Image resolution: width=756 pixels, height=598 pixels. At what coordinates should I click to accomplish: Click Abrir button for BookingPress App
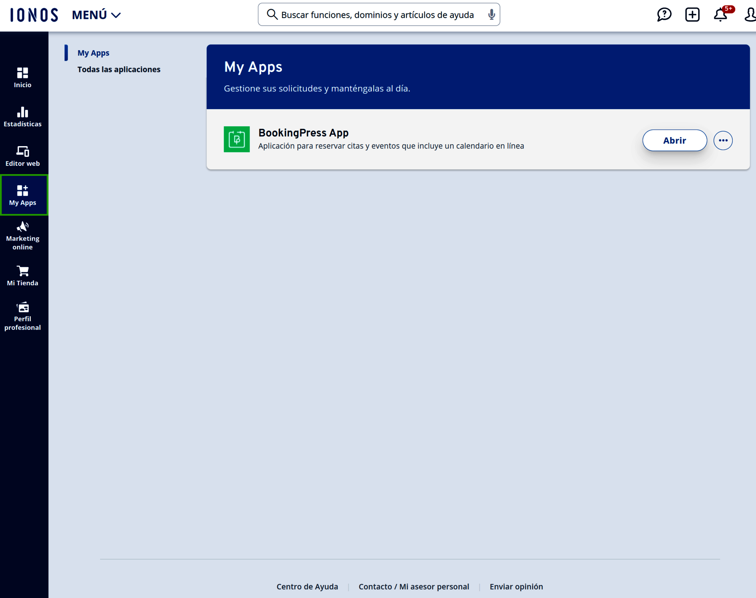[674, 140]
